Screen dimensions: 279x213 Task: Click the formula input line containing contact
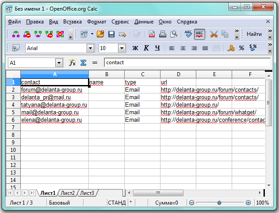pos(187,62)
